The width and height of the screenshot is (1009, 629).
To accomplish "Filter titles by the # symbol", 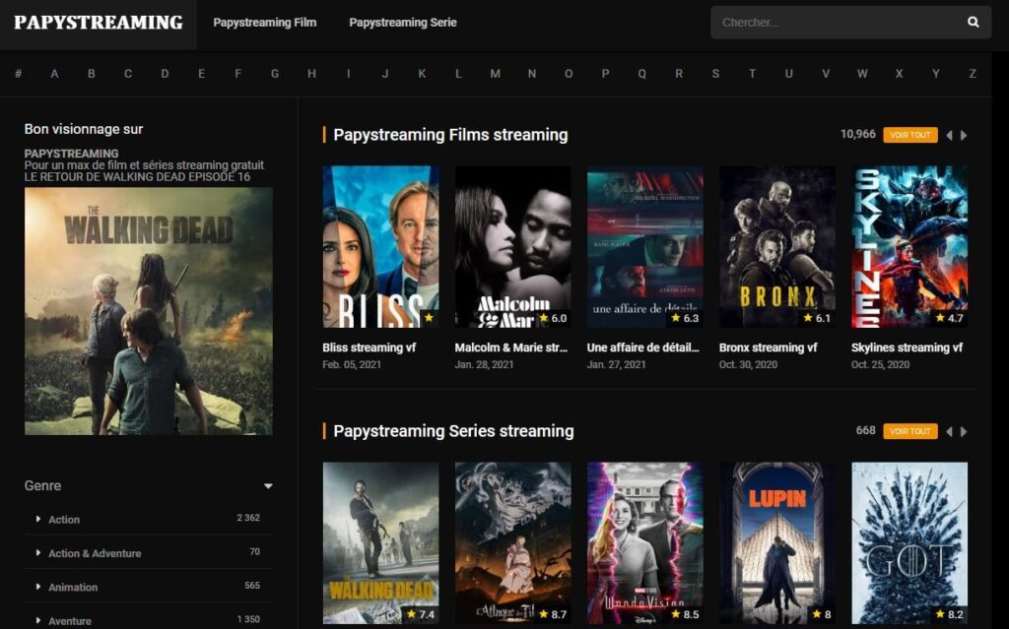I will pyautogui.click(x=18, y=74).
